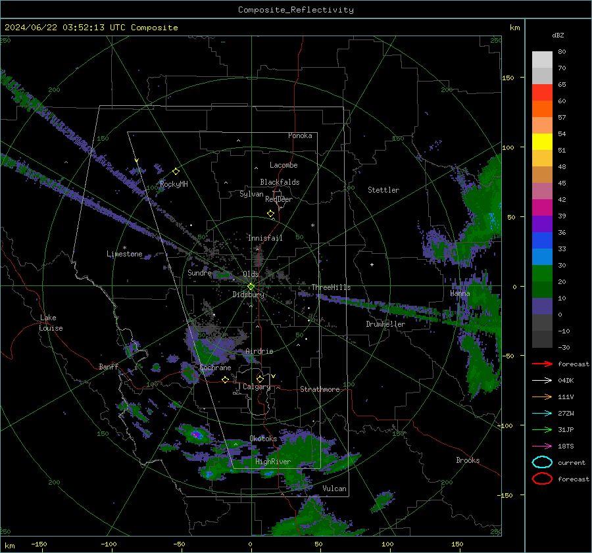Click the yellow V marker northwest of RockyMH

pos(137,160)
